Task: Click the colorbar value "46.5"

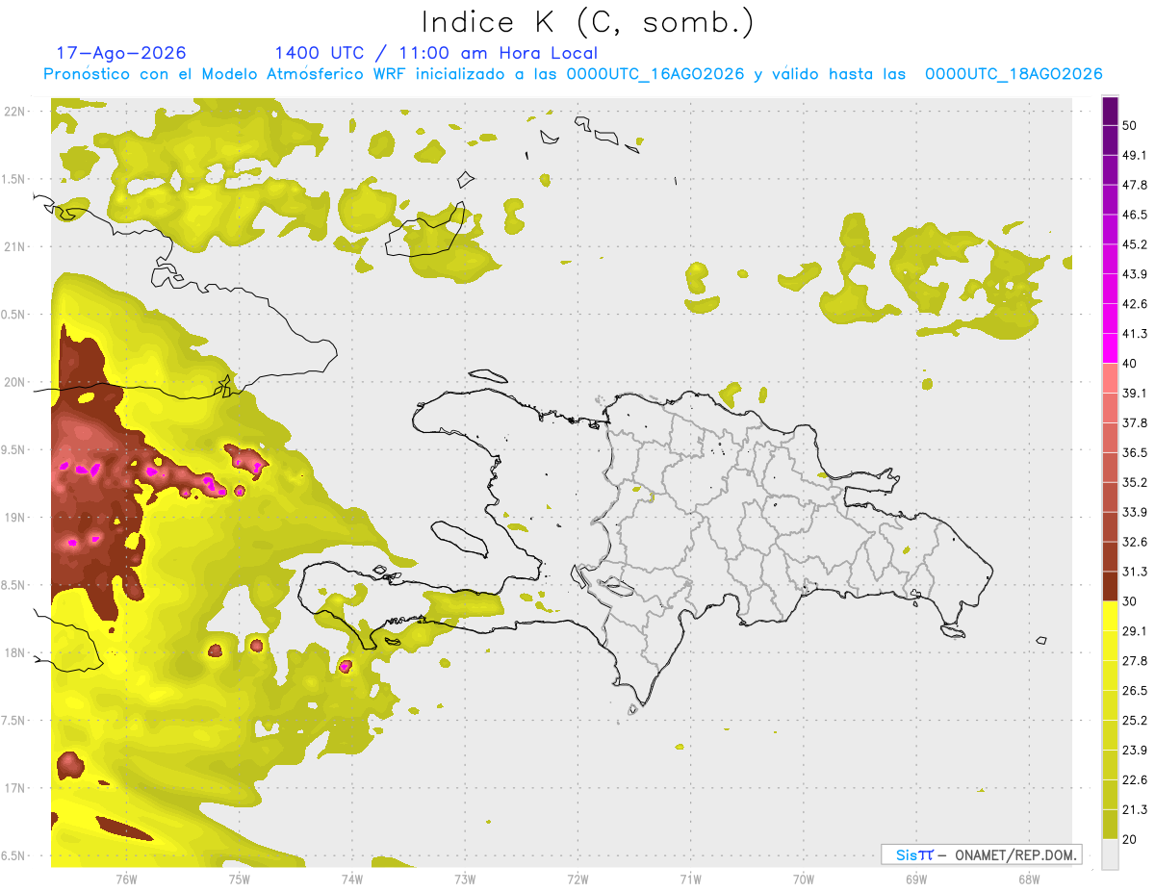Action: (1135, 215)
